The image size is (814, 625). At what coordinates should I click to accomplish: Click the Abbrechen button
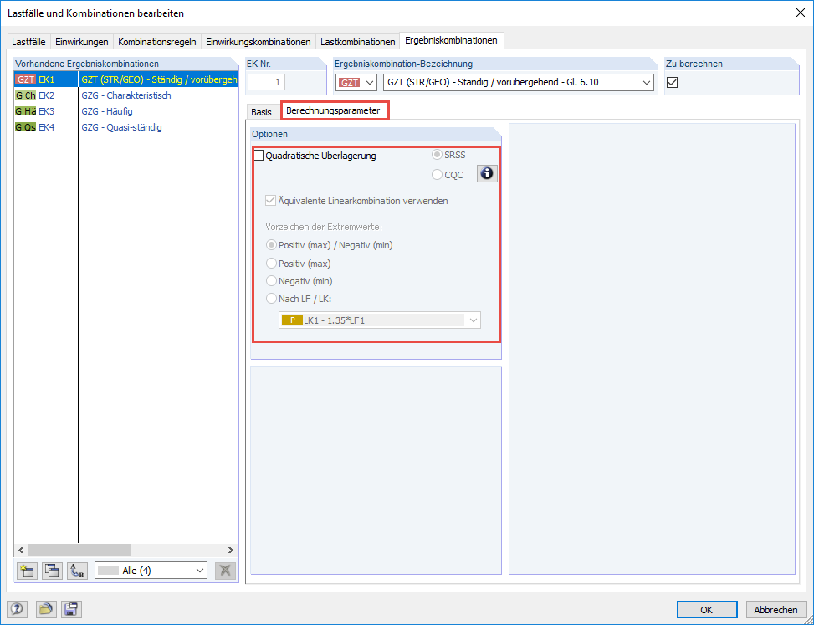click(x=776, y=609)
